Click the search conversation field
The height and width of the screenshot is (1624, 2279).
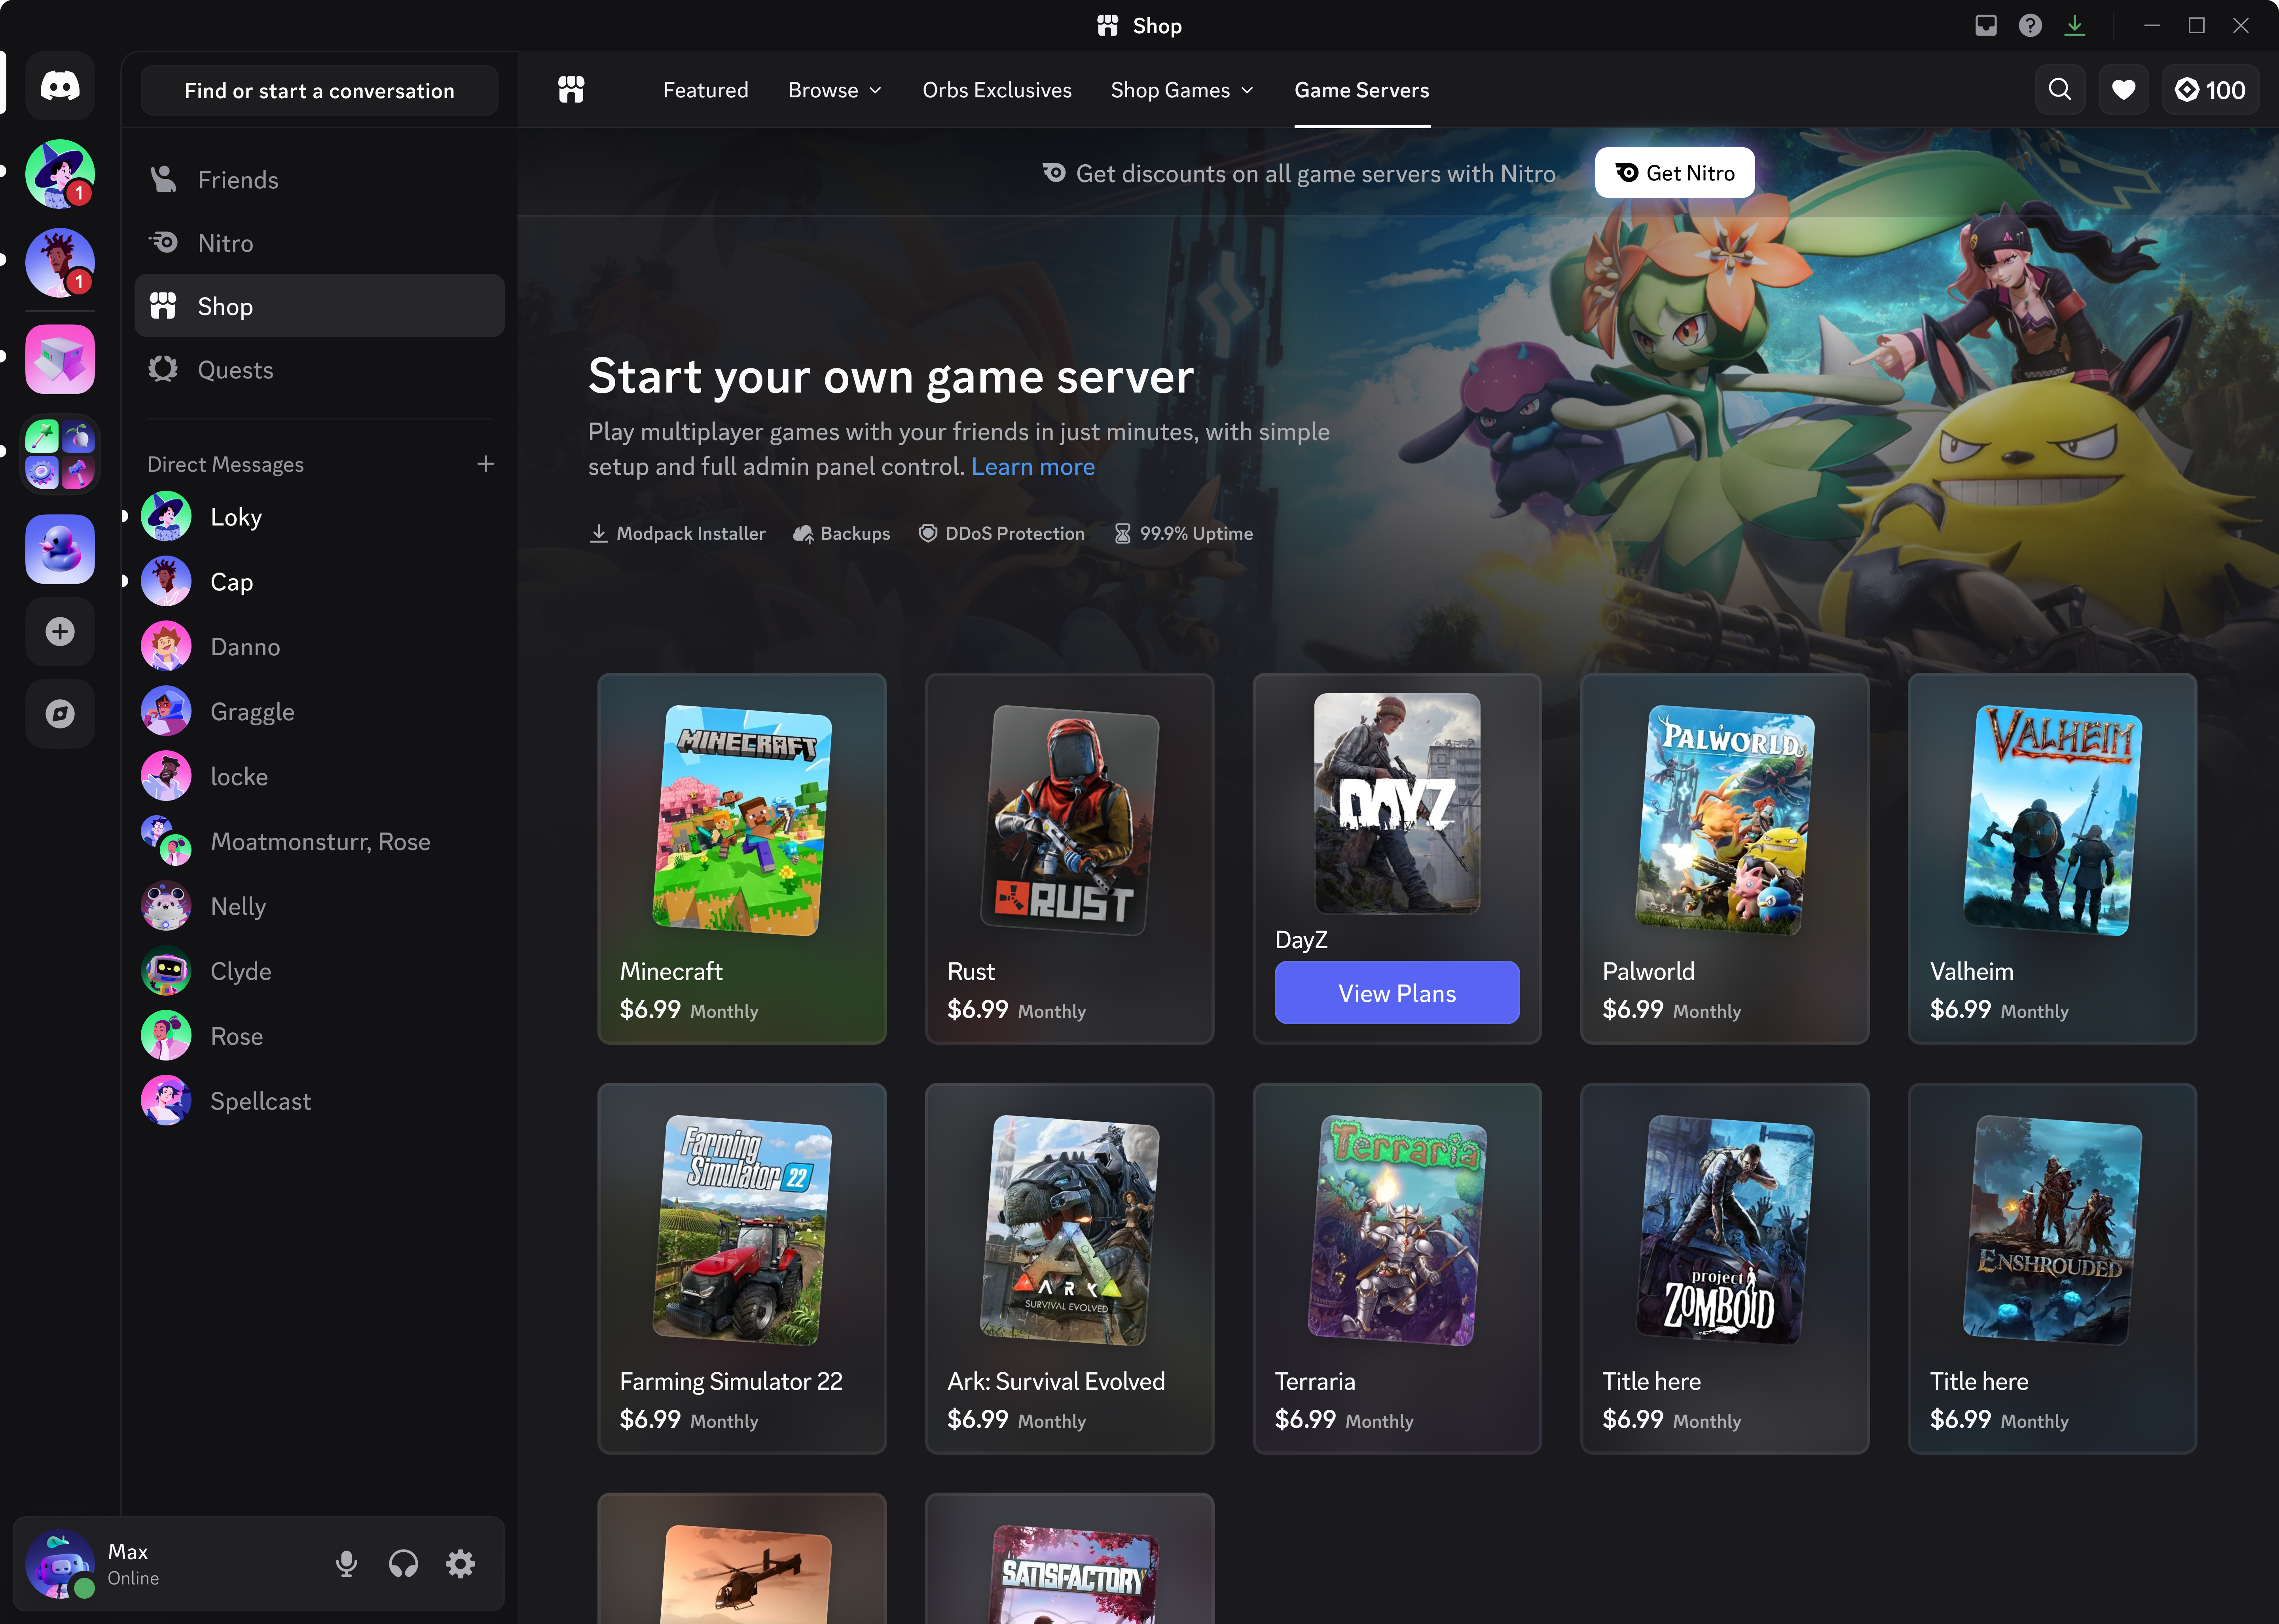(320, 91)
